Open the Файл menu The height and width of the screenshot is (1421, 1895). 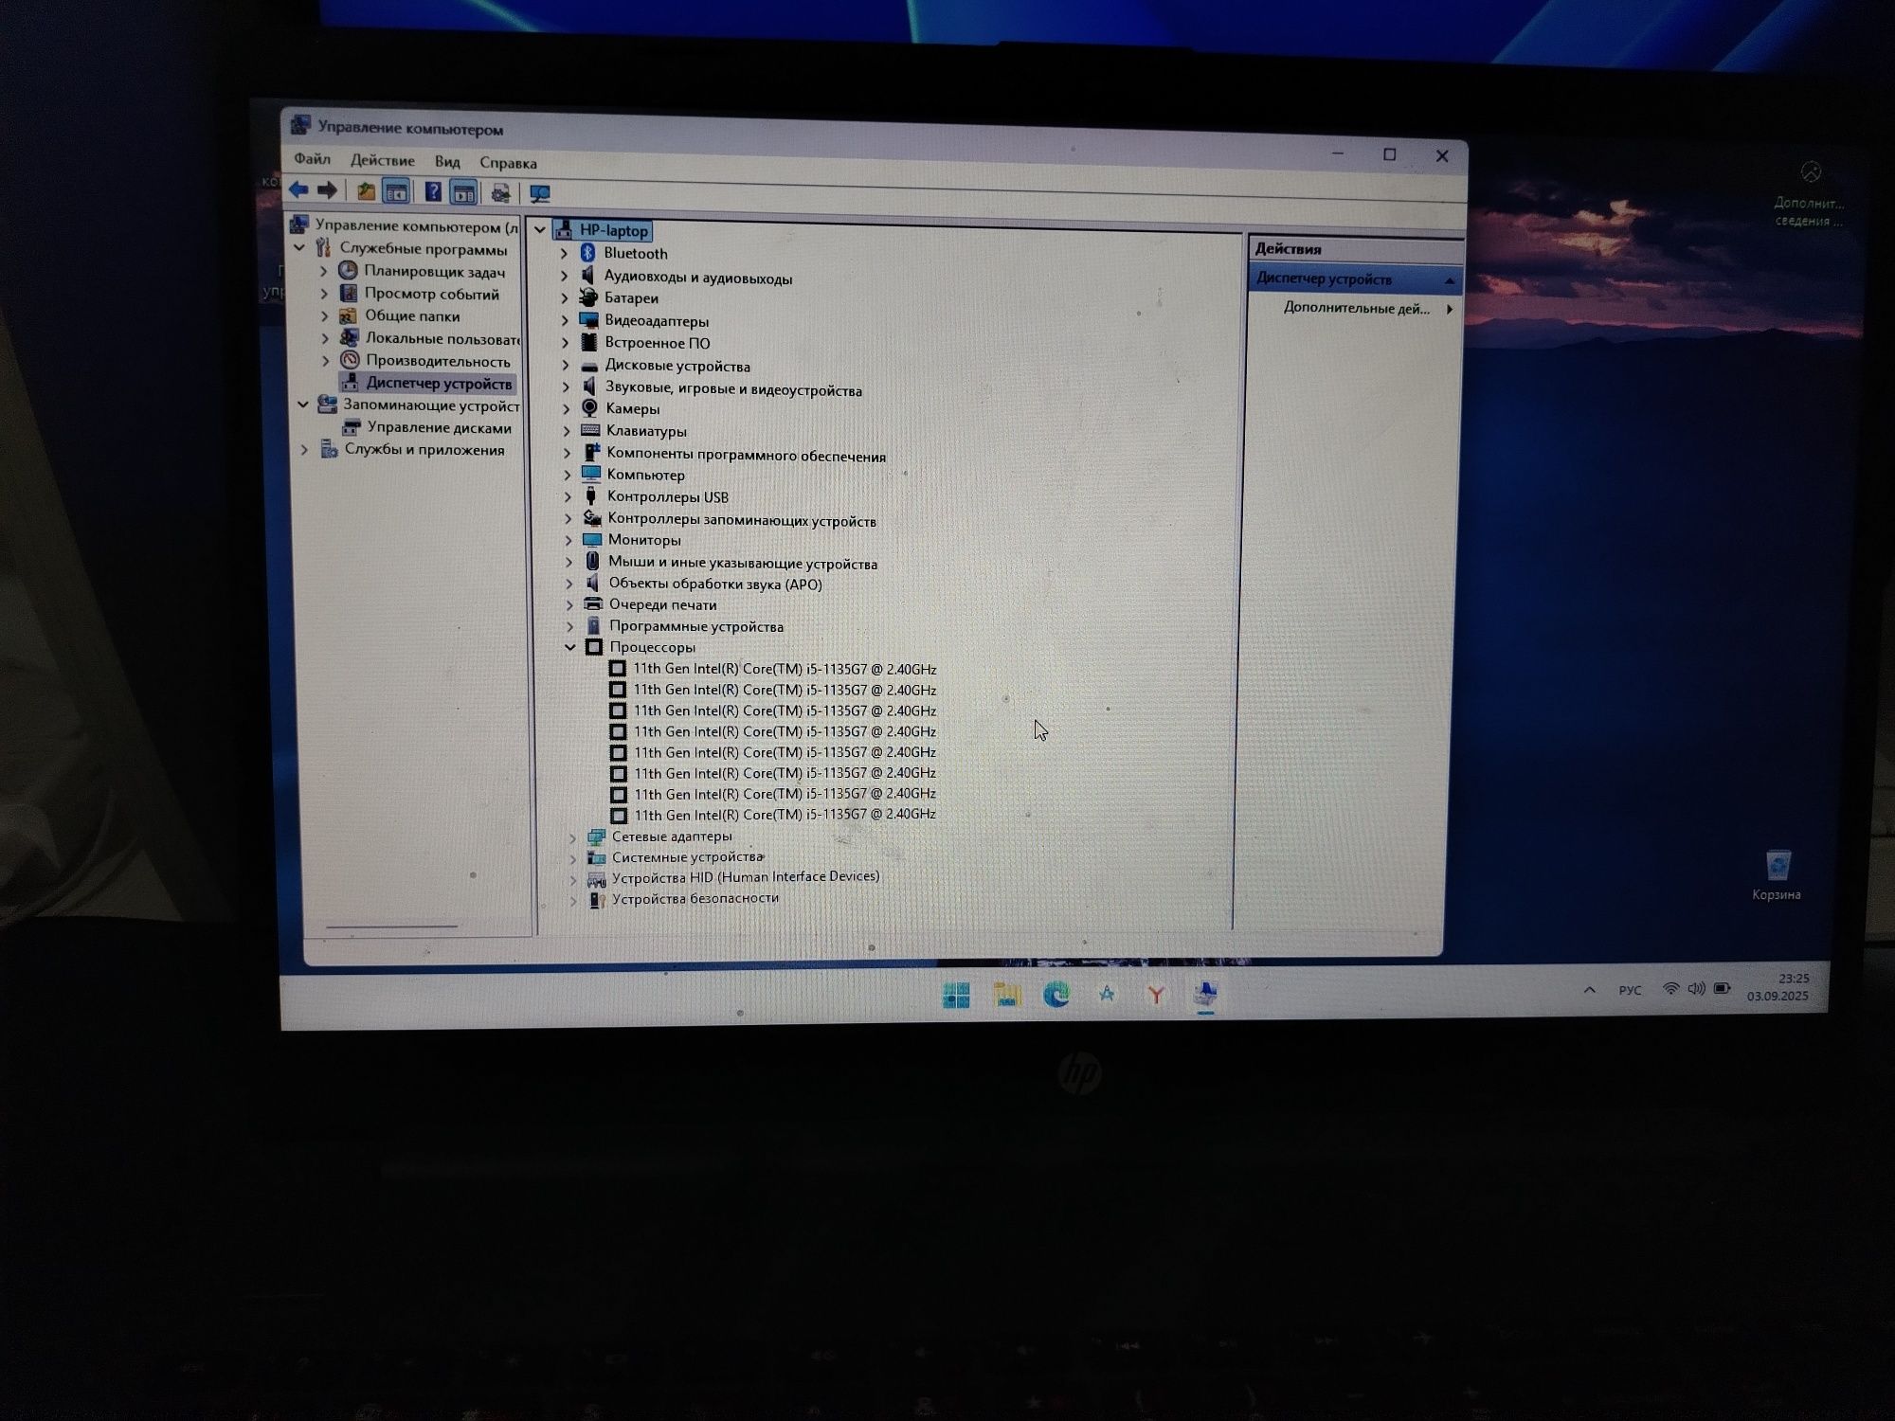(x=312, y=158)
